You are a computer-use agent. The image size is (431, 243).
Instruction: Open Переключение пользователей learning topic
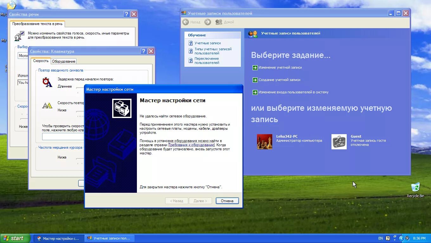pyautogui.click(x=207, y=61)
